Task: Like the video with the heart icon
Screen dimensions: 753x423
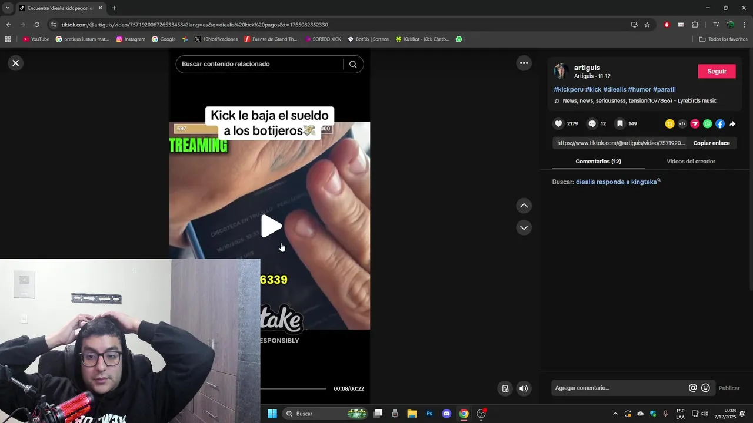Action: tap(558, 123)
